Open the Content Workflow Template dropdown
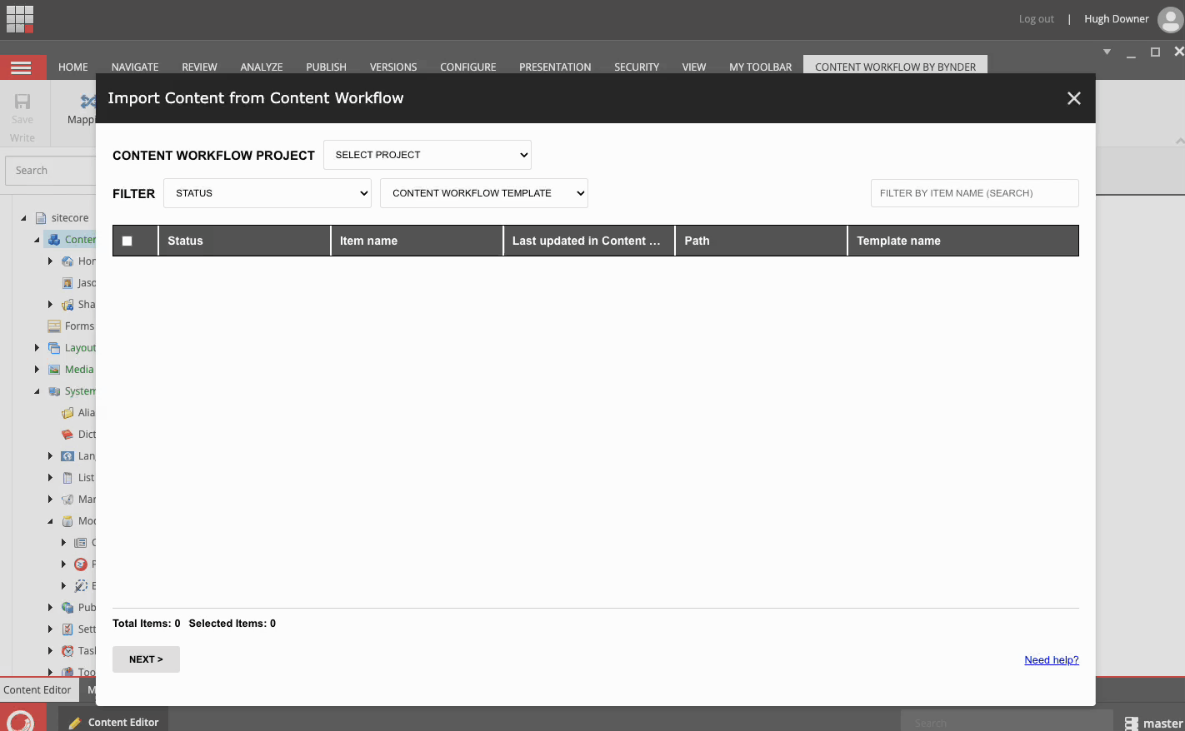 pyautogui.click(x=484, y=193)
